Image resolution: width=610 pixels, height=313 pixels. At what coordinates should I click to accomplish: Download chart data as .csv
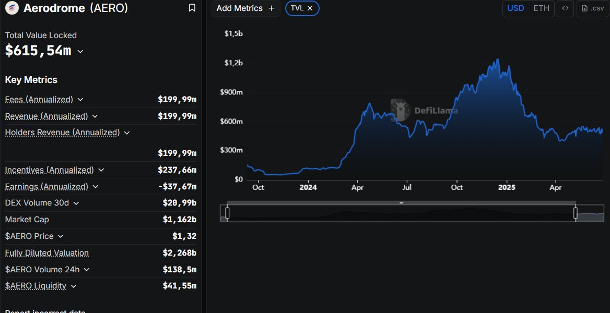(x=593, y=8)
